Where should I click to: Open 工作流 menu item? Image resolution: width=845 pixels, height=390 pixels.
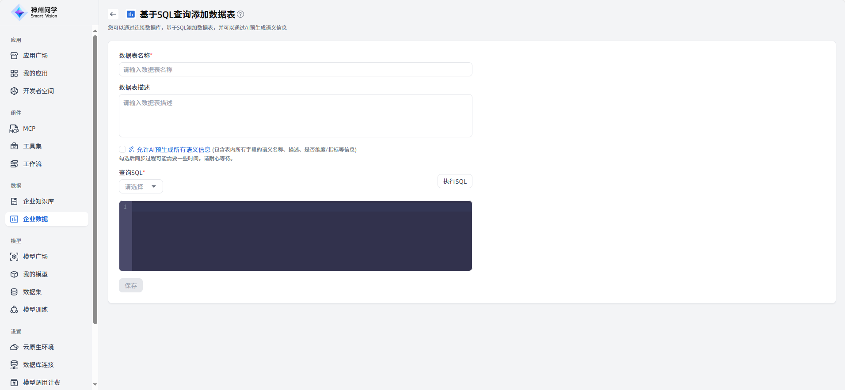[x=32, y=164]
